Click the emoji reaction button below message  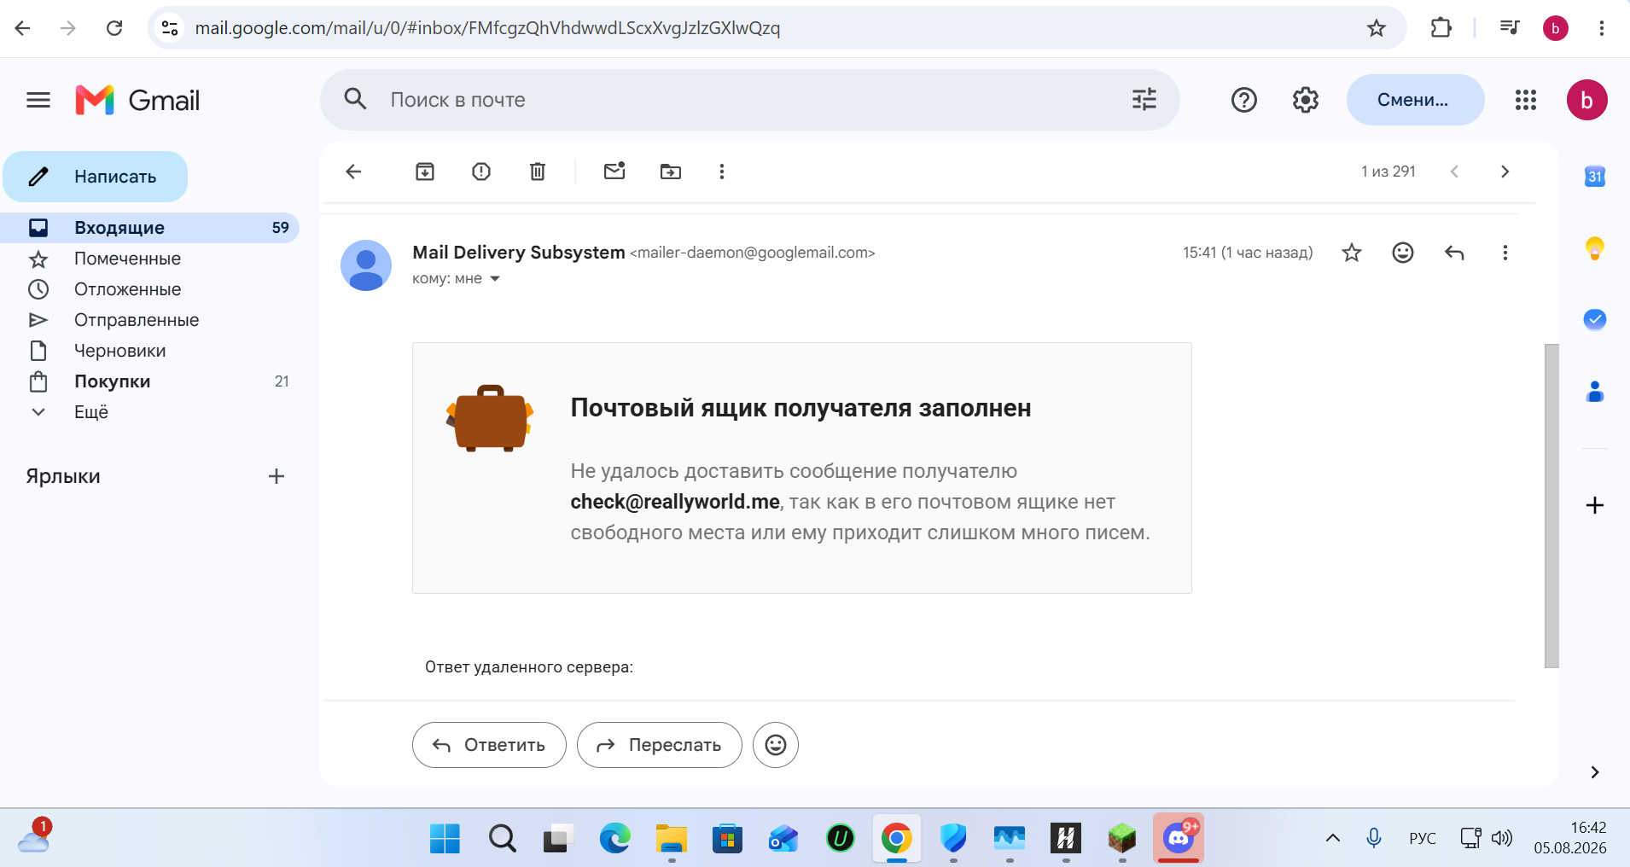pos(776,745)
